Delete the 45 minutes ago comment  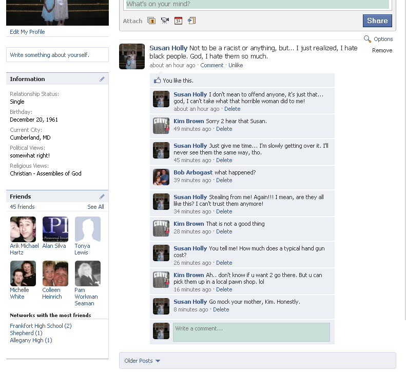coord(224,160)
